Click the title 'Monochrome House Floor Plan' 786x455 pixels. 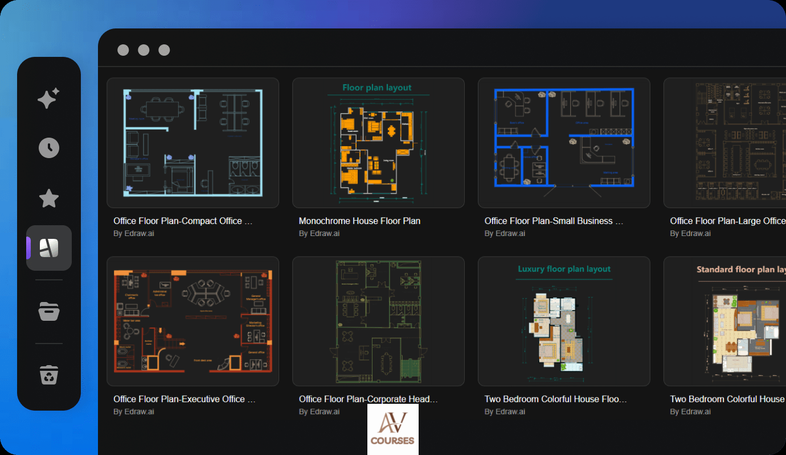360,221
